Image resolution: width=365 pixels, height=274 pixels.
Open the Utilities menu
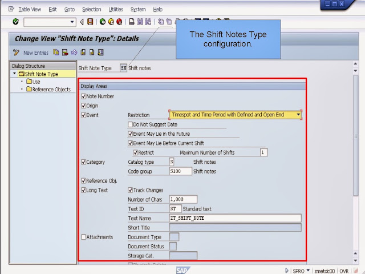pos(116,9)
